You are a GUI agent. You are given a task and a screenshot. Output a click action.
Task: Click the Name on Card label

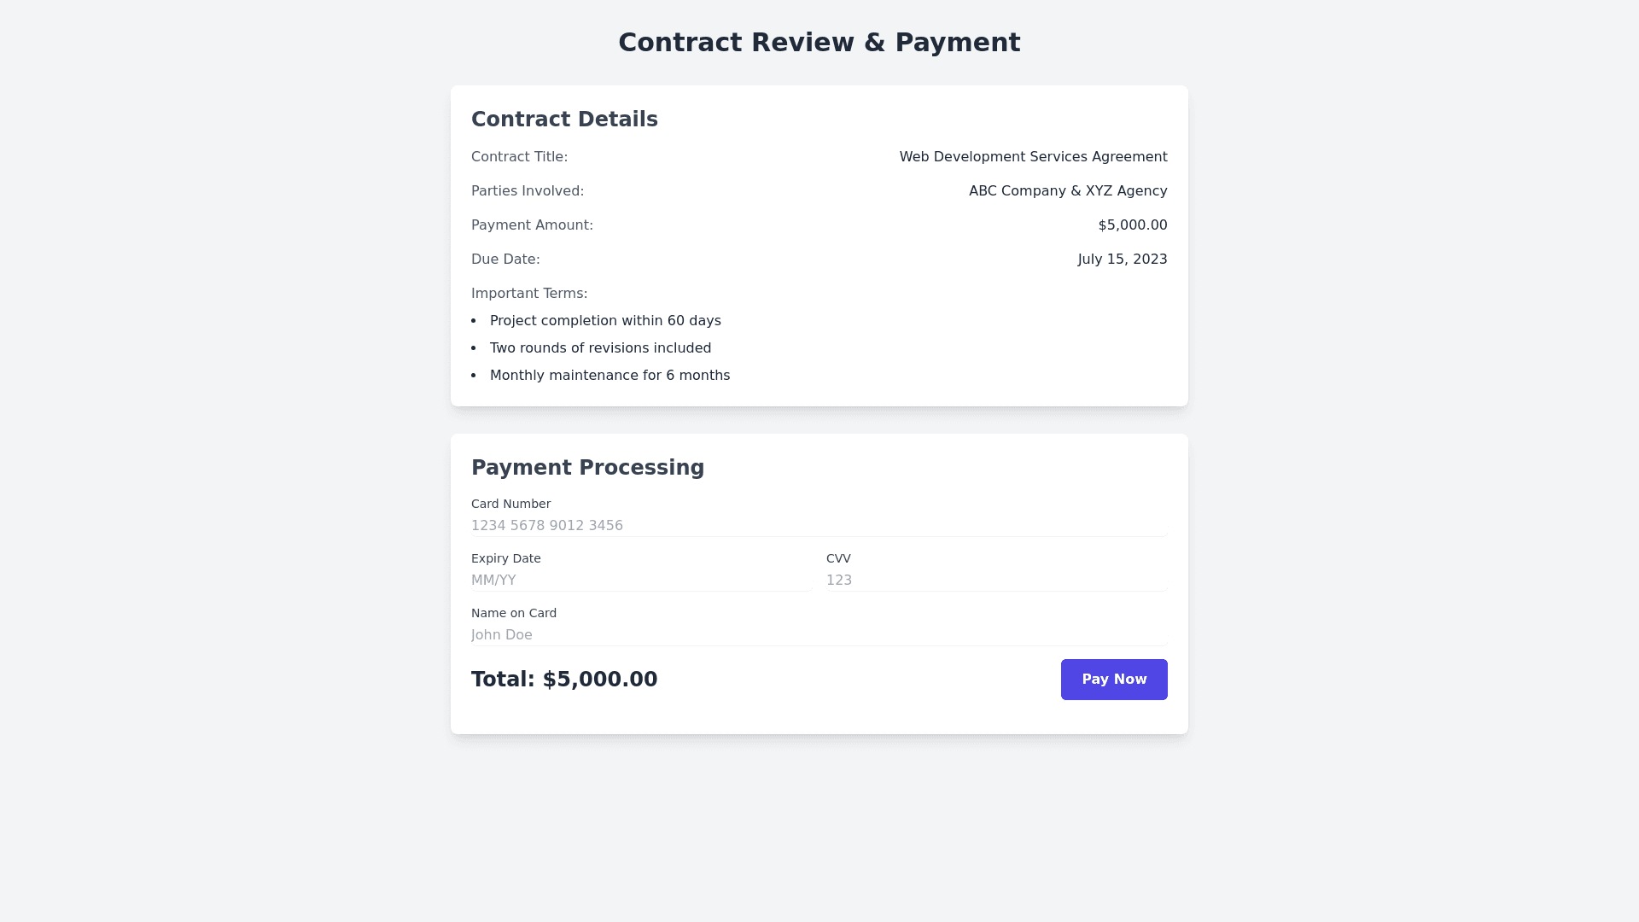[513, 614]
